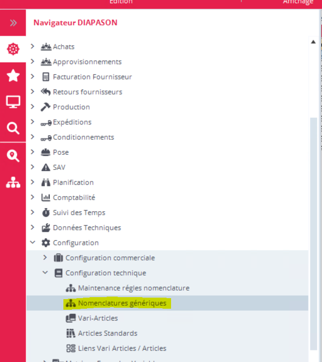This screenshot has height=362, width=322.
Task: Click the location search icon in sidebar
Action: tap(13, 156)
